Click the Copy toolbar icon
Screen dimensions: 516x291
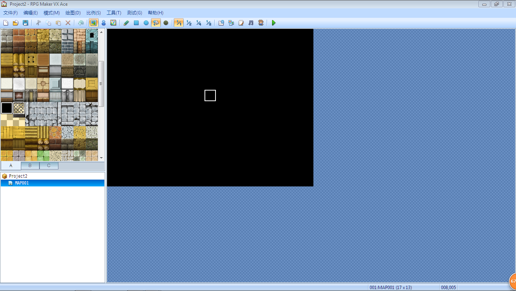tap(48, 23)
